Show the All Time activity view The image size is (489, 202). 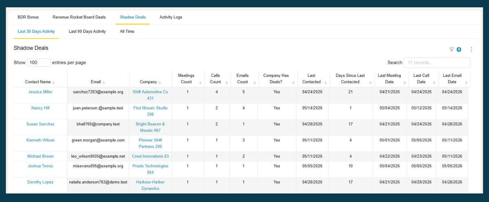[127, 31]
